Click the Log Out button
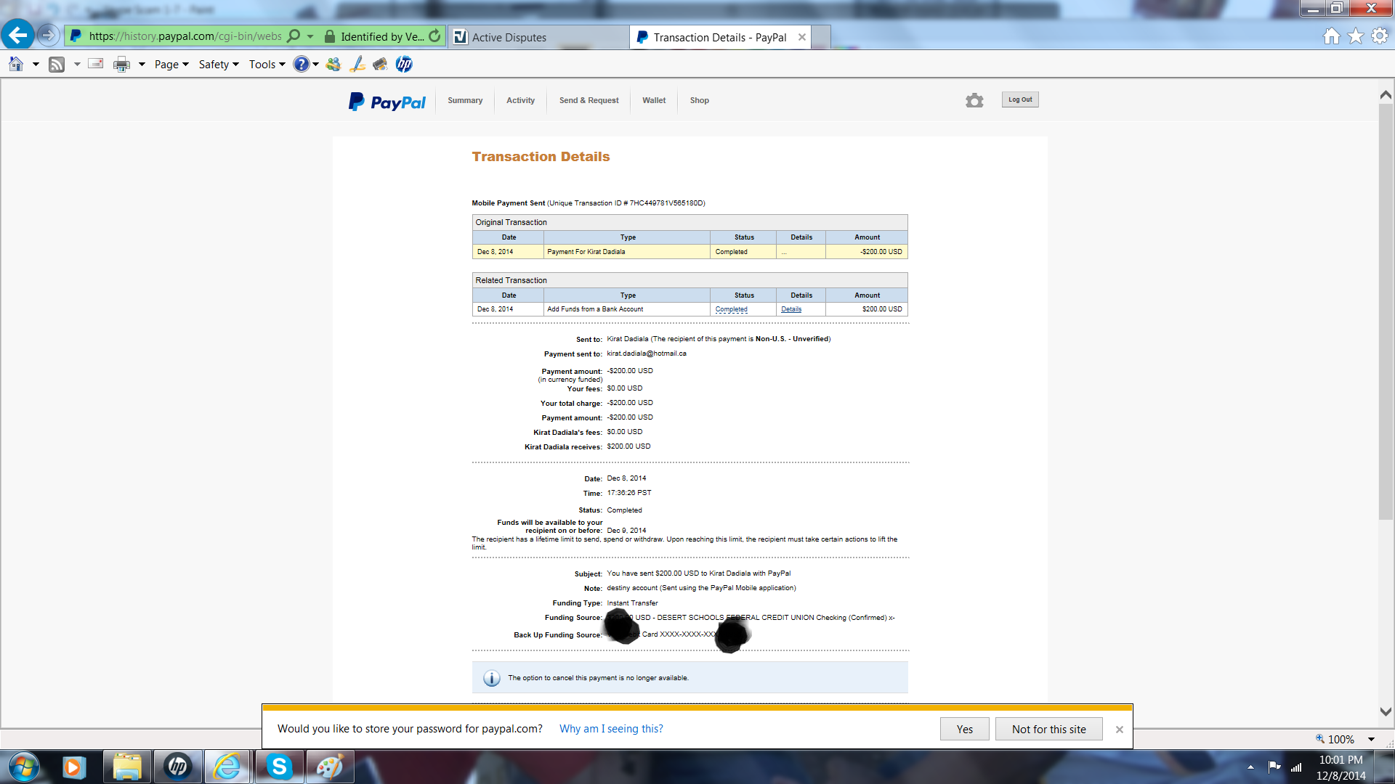This screenshot has height=784, width=1395. coord(1020,99)
